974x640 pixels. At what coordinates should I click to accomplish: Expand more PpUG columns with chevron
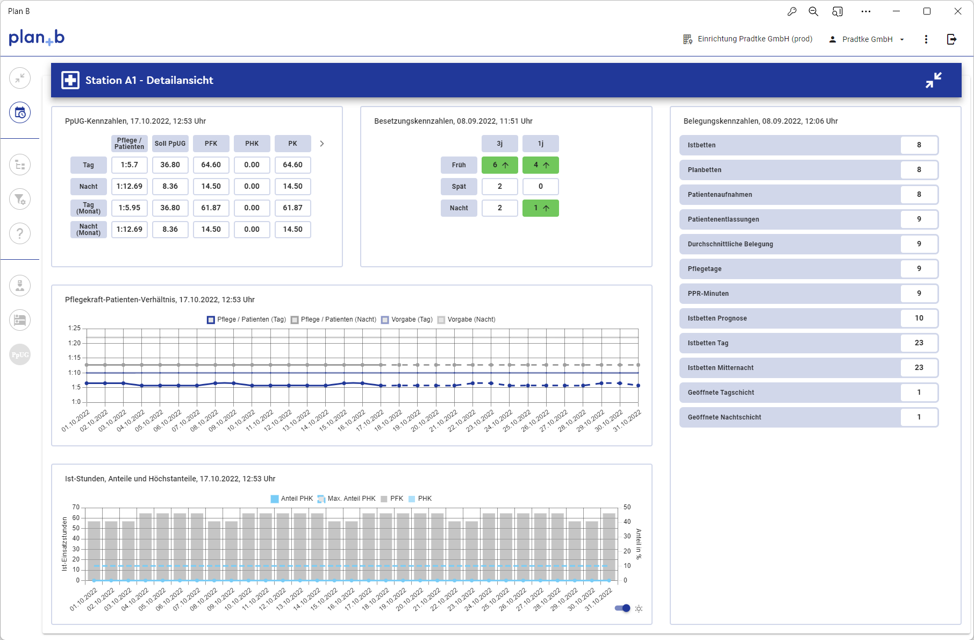[322, 144]
